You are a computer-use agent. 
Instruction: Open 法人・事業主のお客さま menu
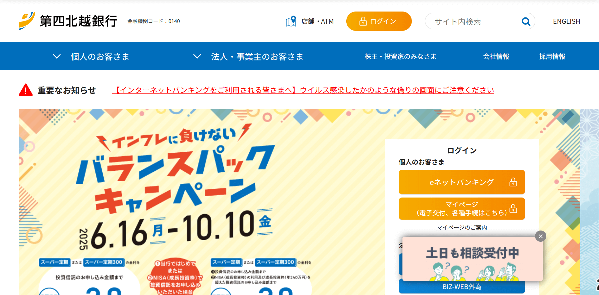point(257,56)
